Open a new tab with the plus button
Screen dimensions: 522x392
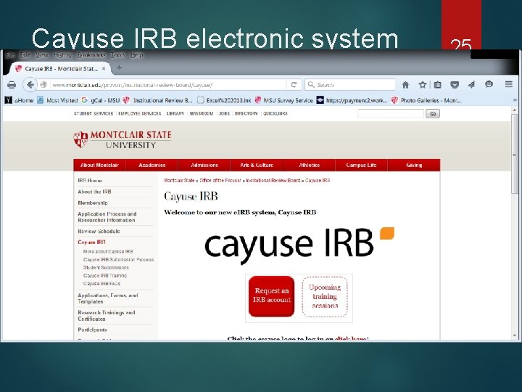(x=119, y=68)
